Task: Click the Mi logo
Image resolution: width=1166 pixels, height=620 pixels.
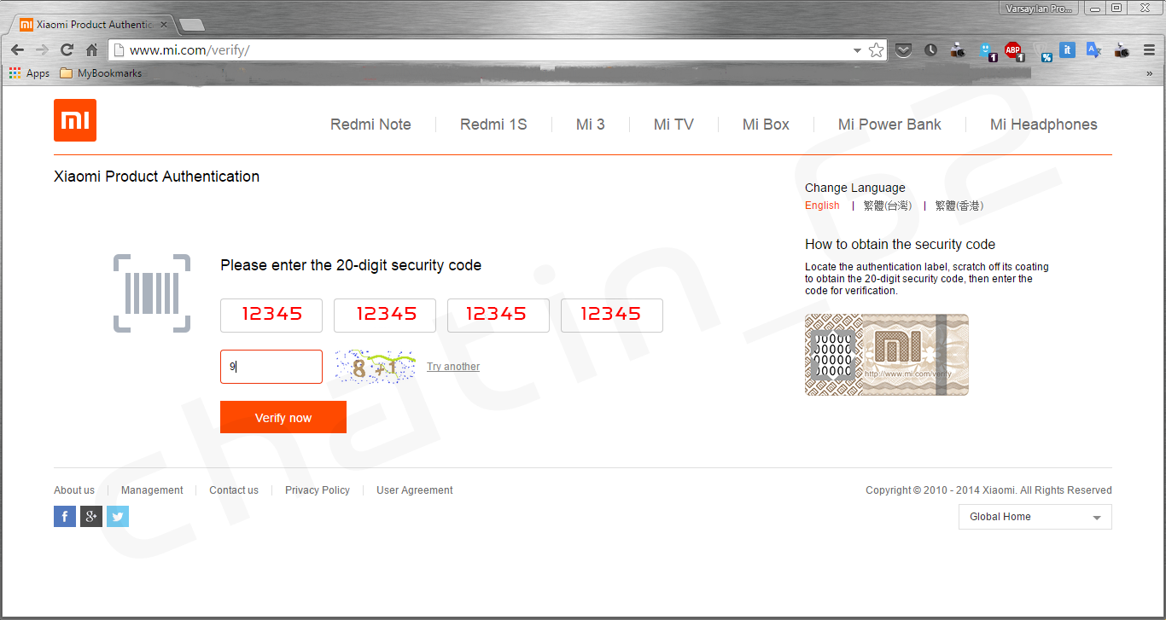Action: (75, 120)
